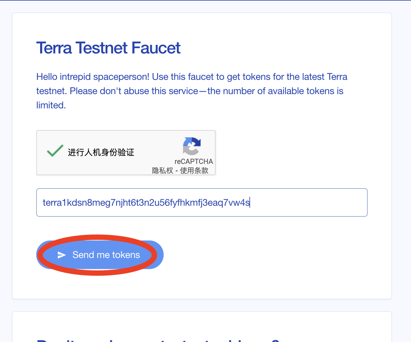This screenshot has height=342, width=411.
Task: Click the reCAPTCHA text label
Action: coord(194,161)
